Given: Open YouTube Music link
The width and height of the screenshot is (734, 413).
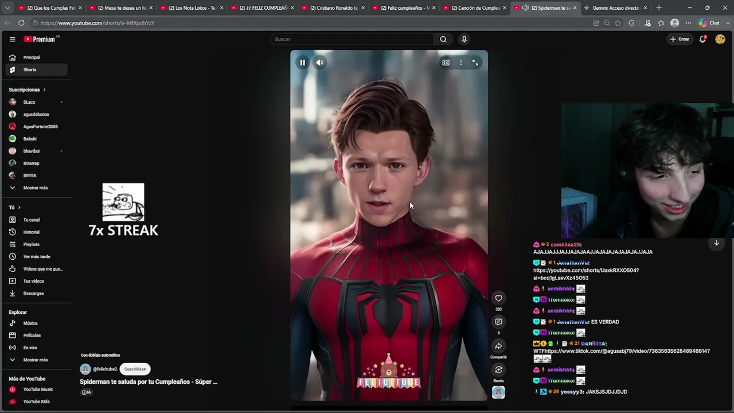Looking at the screenshot, I should 37,389.
